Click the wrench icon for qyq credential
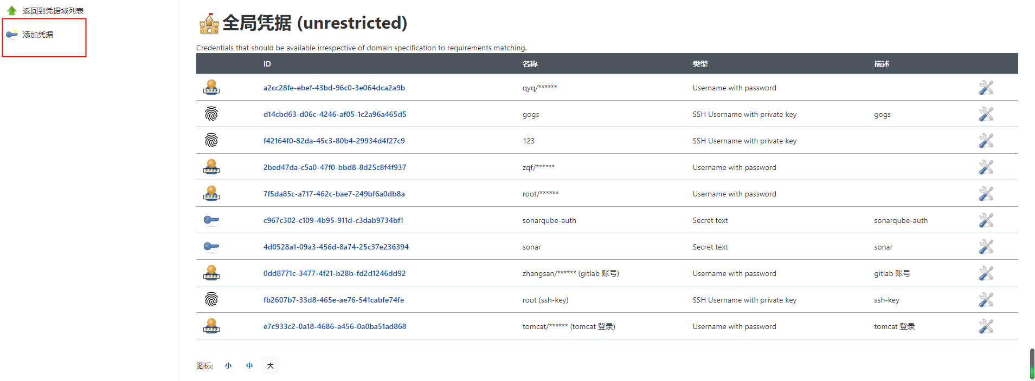1035x381 pixels. (x=986, y=88)
